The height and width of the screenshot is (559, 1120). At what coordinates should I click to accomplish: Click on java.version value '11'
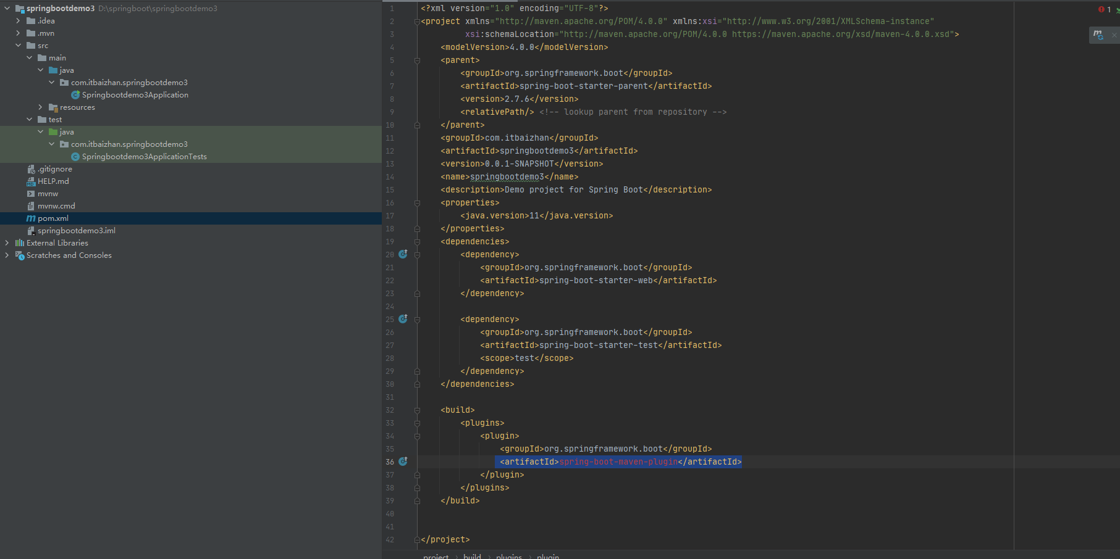(x=534, y=215)
